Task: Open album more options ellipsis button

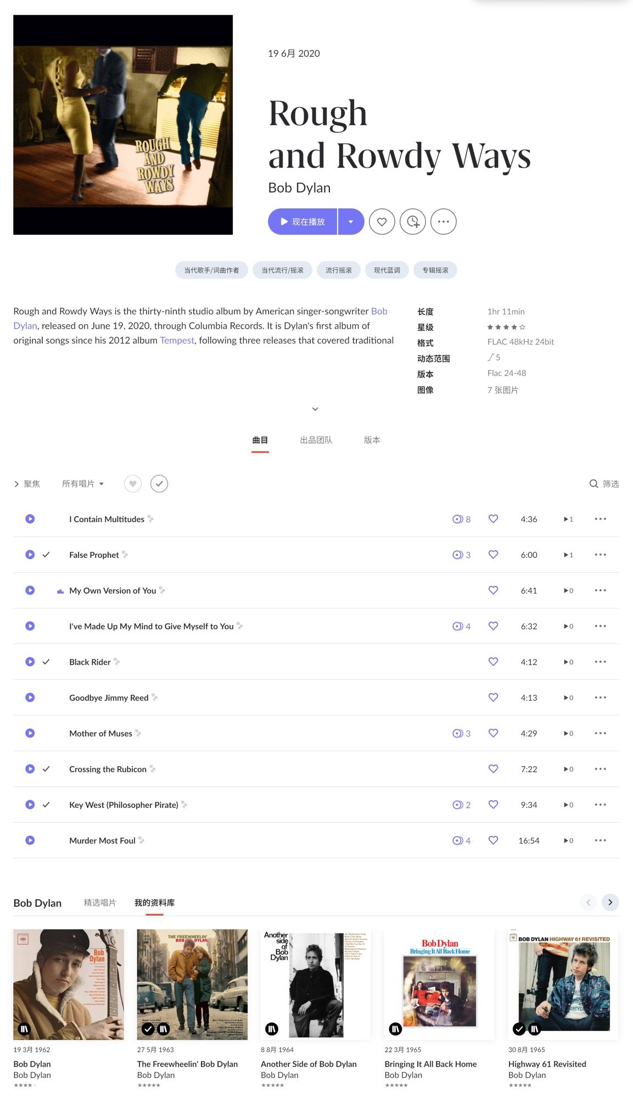Action: (x=444, y=221)
